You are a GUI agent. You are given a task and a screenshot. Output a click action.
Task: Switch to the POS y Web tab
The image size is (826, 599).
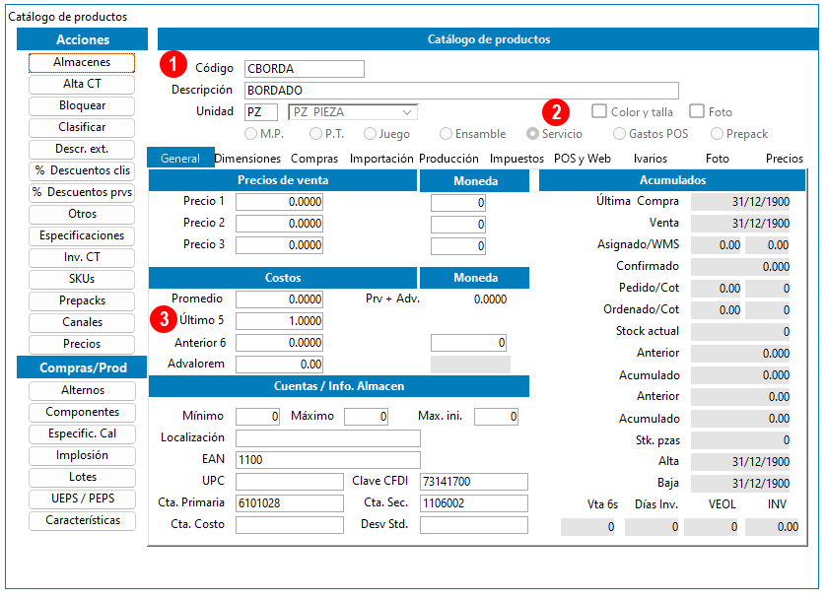tap(583, 159)
